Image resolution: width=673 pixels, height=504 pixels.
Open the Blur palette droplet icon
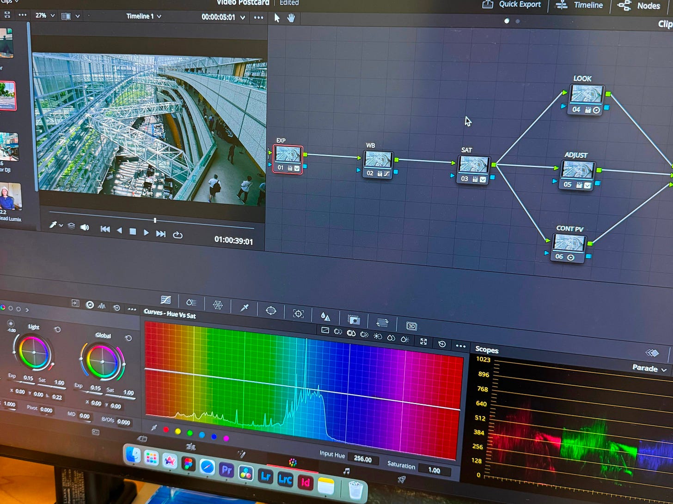325,316
